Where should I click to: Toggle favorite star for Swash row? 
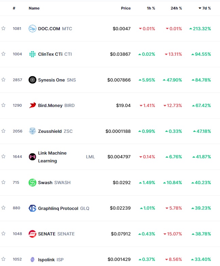[x=3, y=182]
